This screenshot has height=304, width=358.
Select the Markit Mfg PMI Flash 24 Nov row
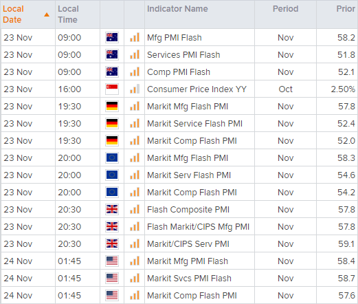179,261
